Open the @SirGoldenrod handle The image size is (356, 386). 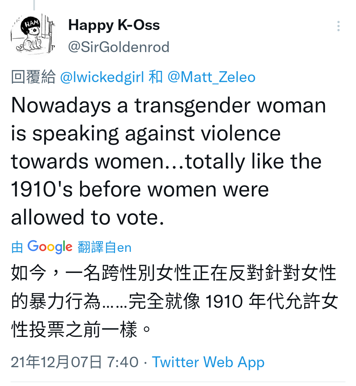click(x=119, y=47)
